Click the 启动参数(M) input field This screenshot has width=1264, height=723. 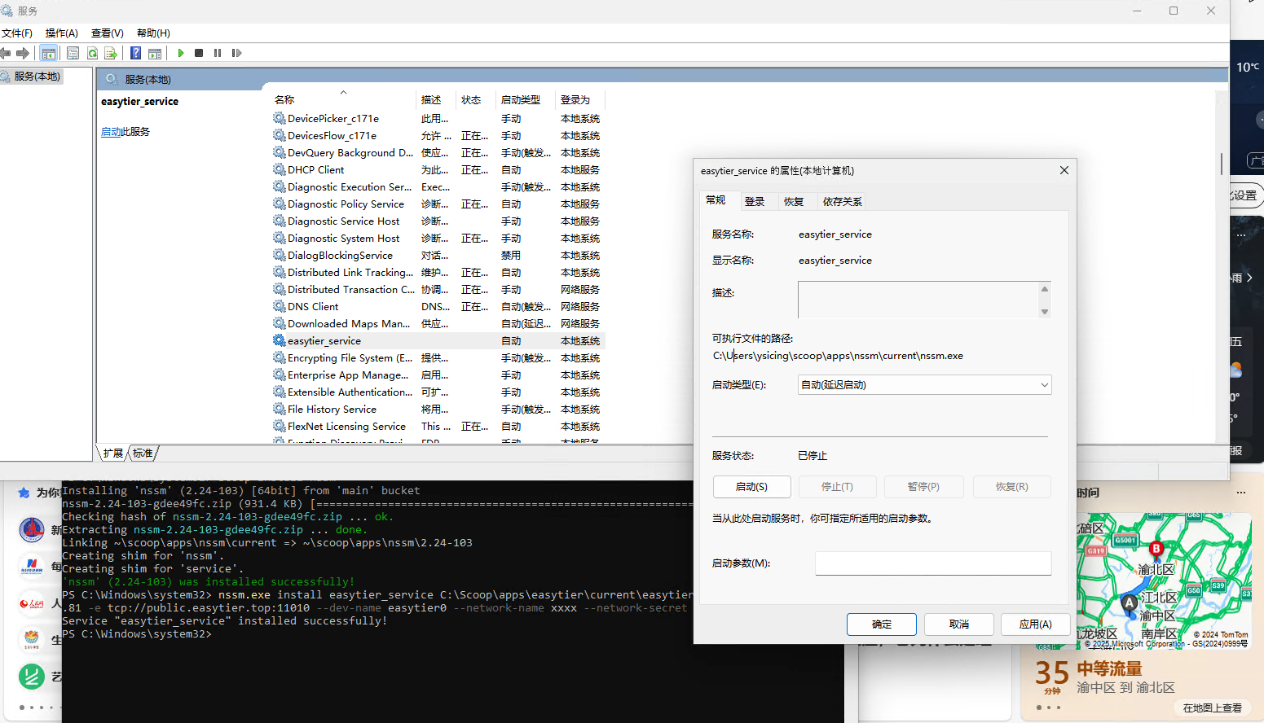coord(933,563)
